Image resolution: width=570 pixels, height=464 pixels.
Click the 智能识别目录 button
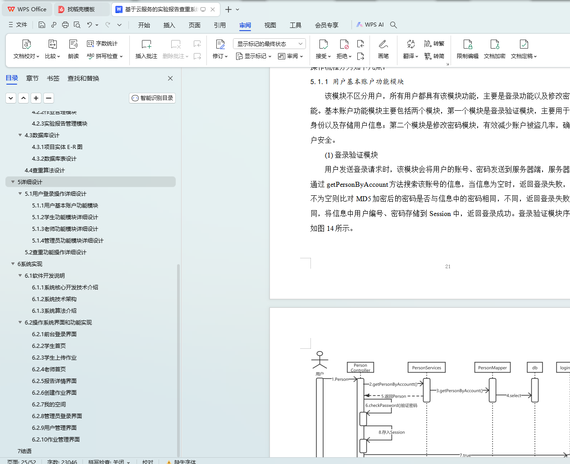point(152,98)
